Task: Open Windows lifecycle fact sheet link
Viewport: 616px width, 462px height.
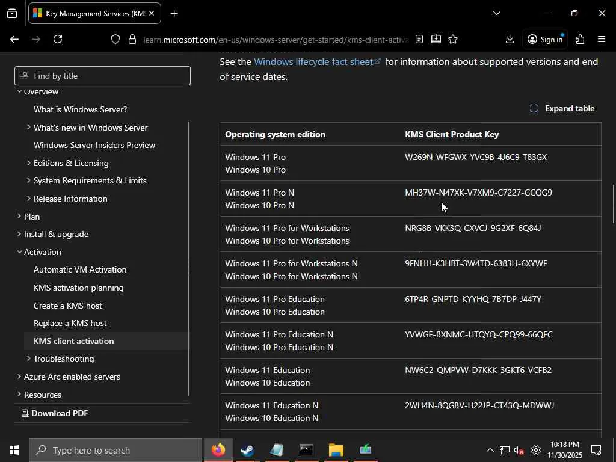Action: (x=318, y=62)
